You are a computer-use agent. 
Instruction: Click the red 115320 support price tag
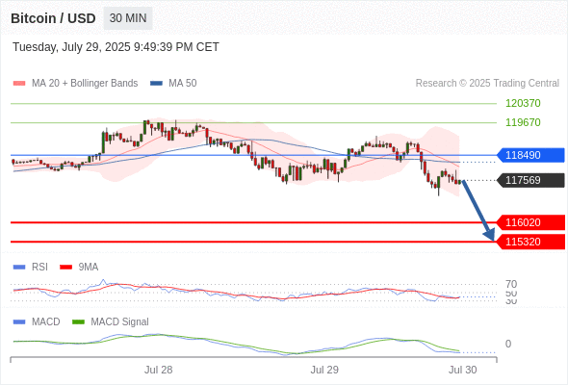(530, 242)
